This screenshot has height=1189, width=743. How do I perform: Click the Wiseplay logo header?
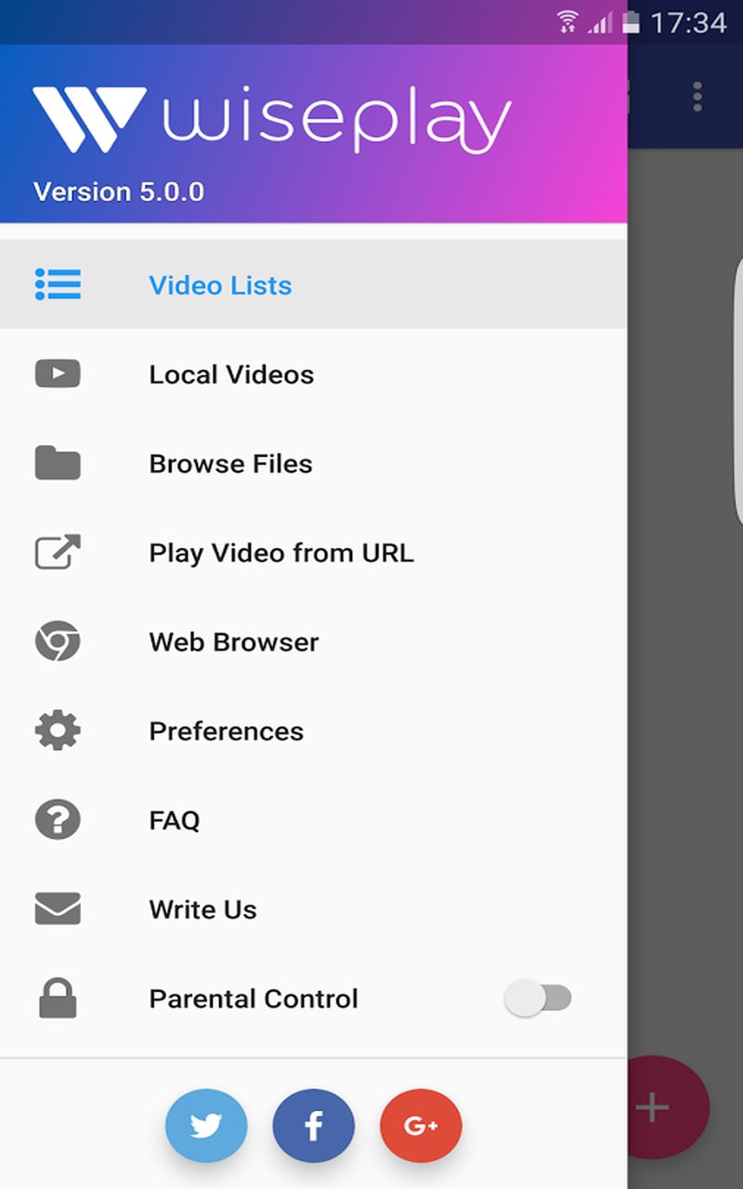pos(272,119)
